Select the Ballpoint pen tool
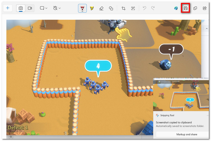Image resolution: width=211 pixels, height=141 pixels. pos(82,8)
